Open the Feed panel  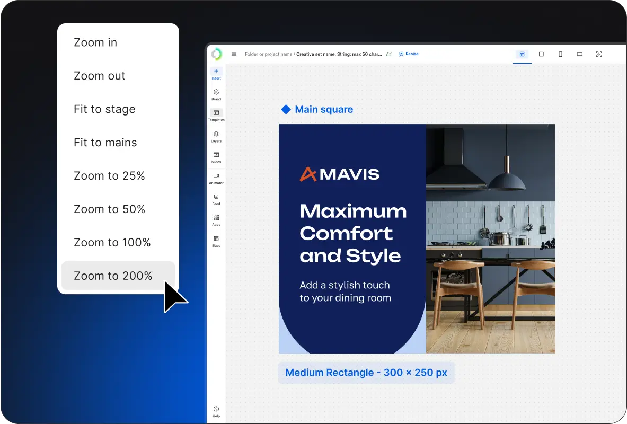pyautogui.click(x=216, y=200)
